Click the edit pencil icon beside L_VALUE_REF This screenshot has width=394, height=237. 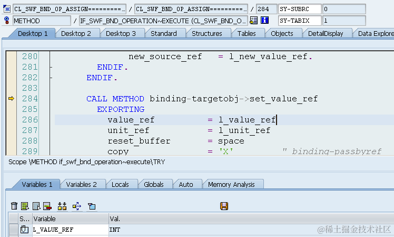[x=24, y=230]
